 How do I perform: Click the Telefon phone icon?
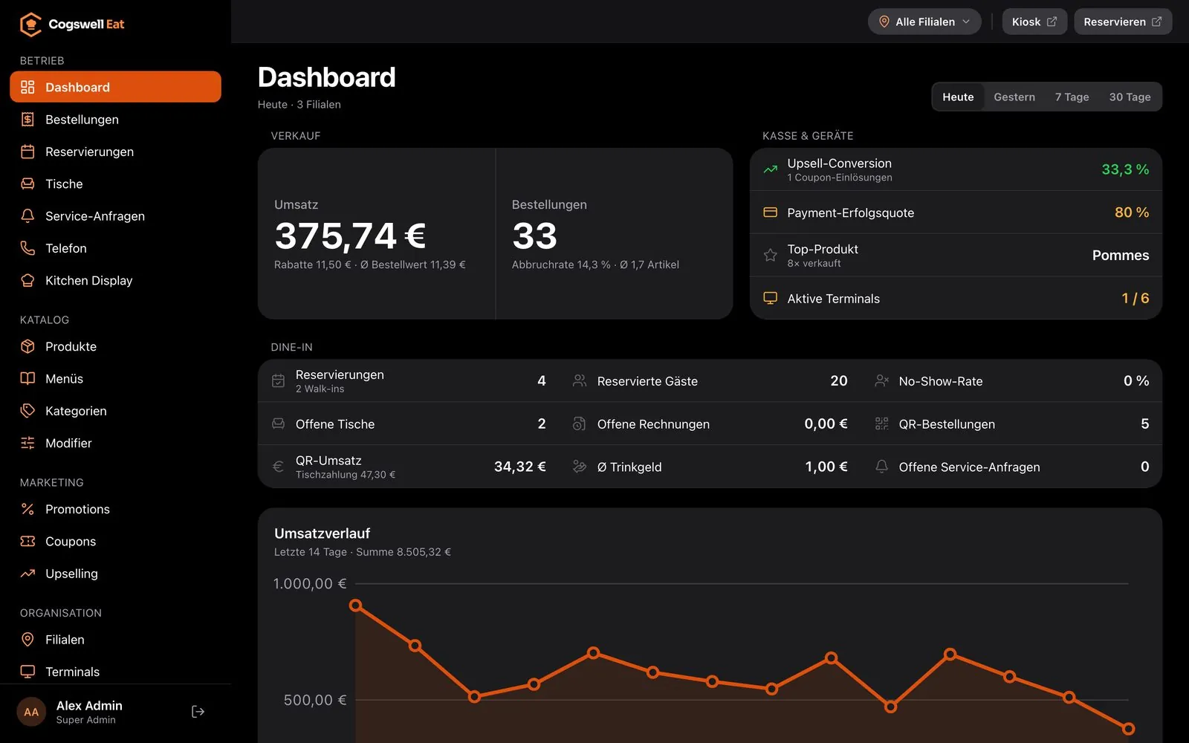(x=27, y=248)
